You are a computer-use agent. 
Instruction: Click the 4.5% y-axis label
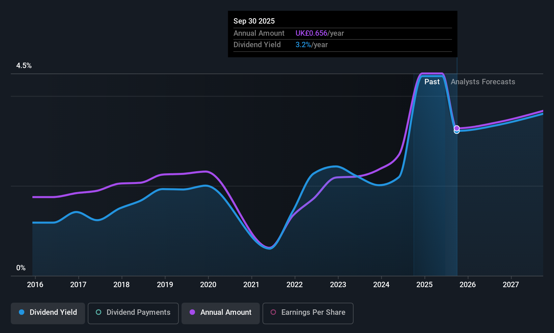click(24, 66)
